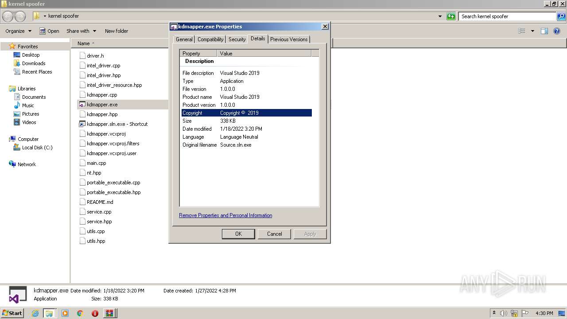Open the Documents library
Viewport: 567px width, 319px height.
pyautogui.click(x=34, y=97)
